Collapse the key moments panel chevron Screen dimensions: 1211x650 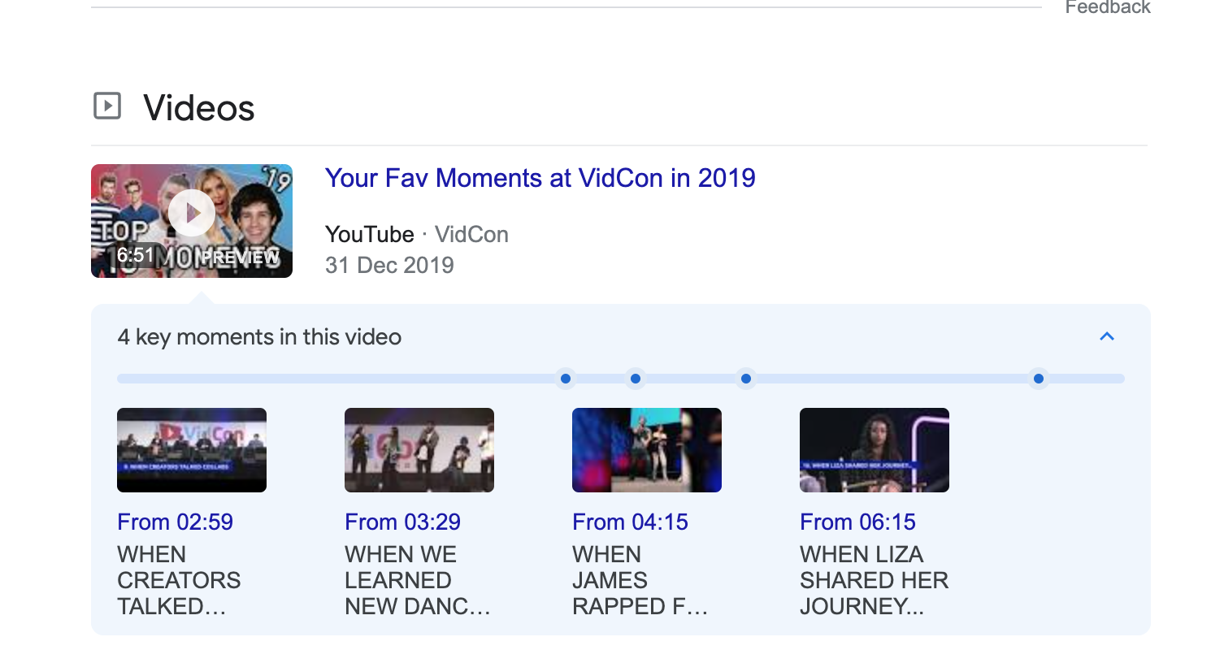[x=1106, y=336]
